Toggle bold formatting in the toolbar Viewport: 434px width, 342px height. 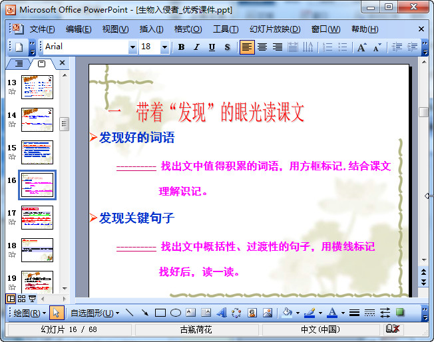181,47
